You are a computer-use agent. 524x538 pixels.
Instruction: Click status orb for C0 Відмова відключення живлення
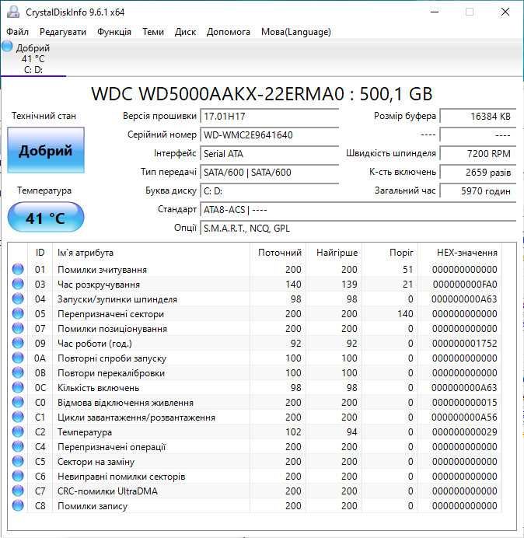pyautogui.click(x=18, y=402)
